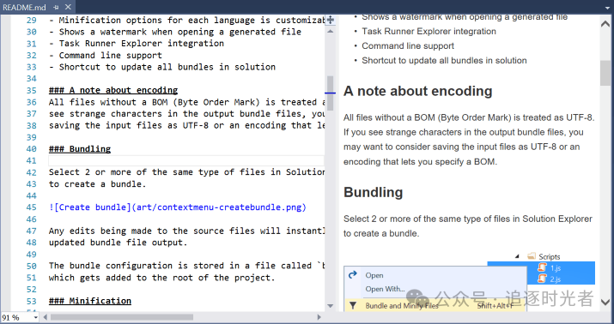Click 'Shortcut to update all bundles' line 33

[x=167, y=67]
